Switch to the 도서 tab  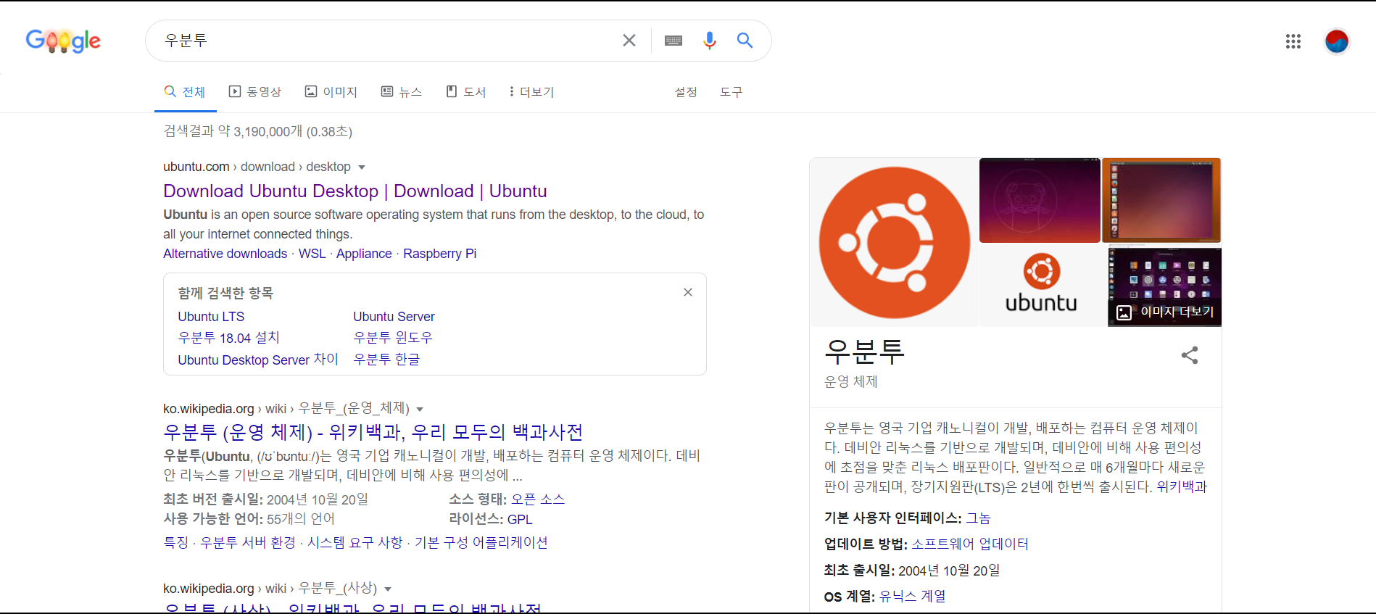[466, 92]
